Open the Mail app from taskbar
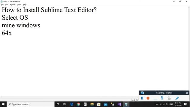 click(x=106, y=104)
